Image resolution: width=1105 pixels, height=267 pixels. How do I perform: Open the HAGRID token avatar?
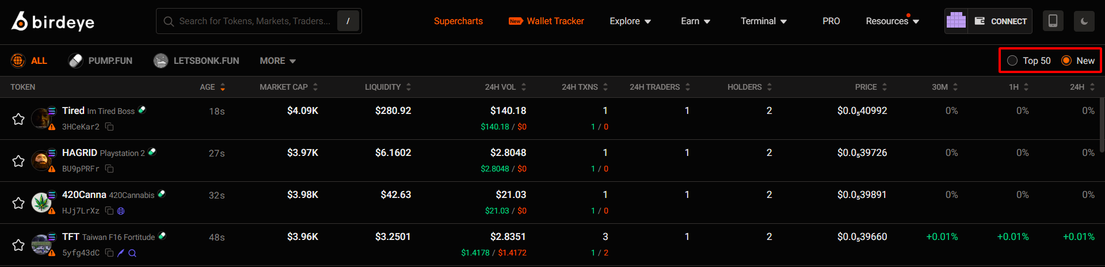(x=41, y=161)
